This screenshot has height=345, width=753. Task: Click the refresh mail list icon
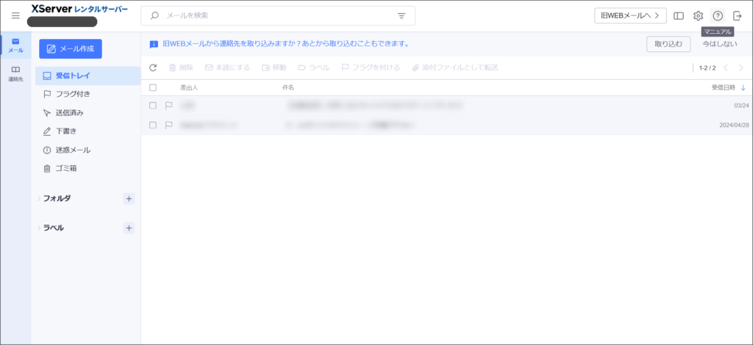(x=153, y=68)
